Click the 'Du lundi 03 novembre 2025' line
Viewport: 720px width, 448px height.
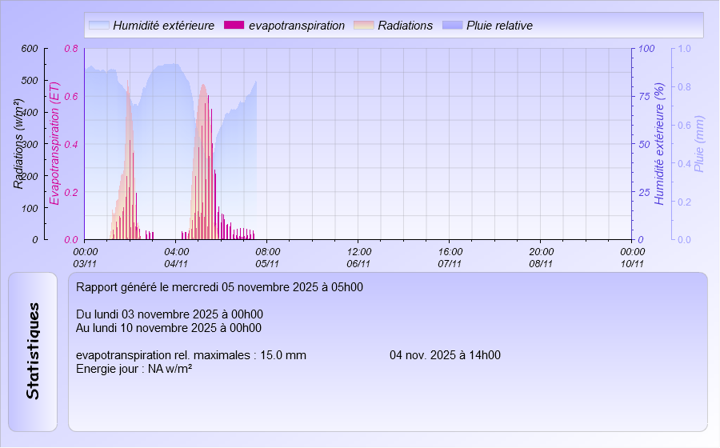(170, 314)
